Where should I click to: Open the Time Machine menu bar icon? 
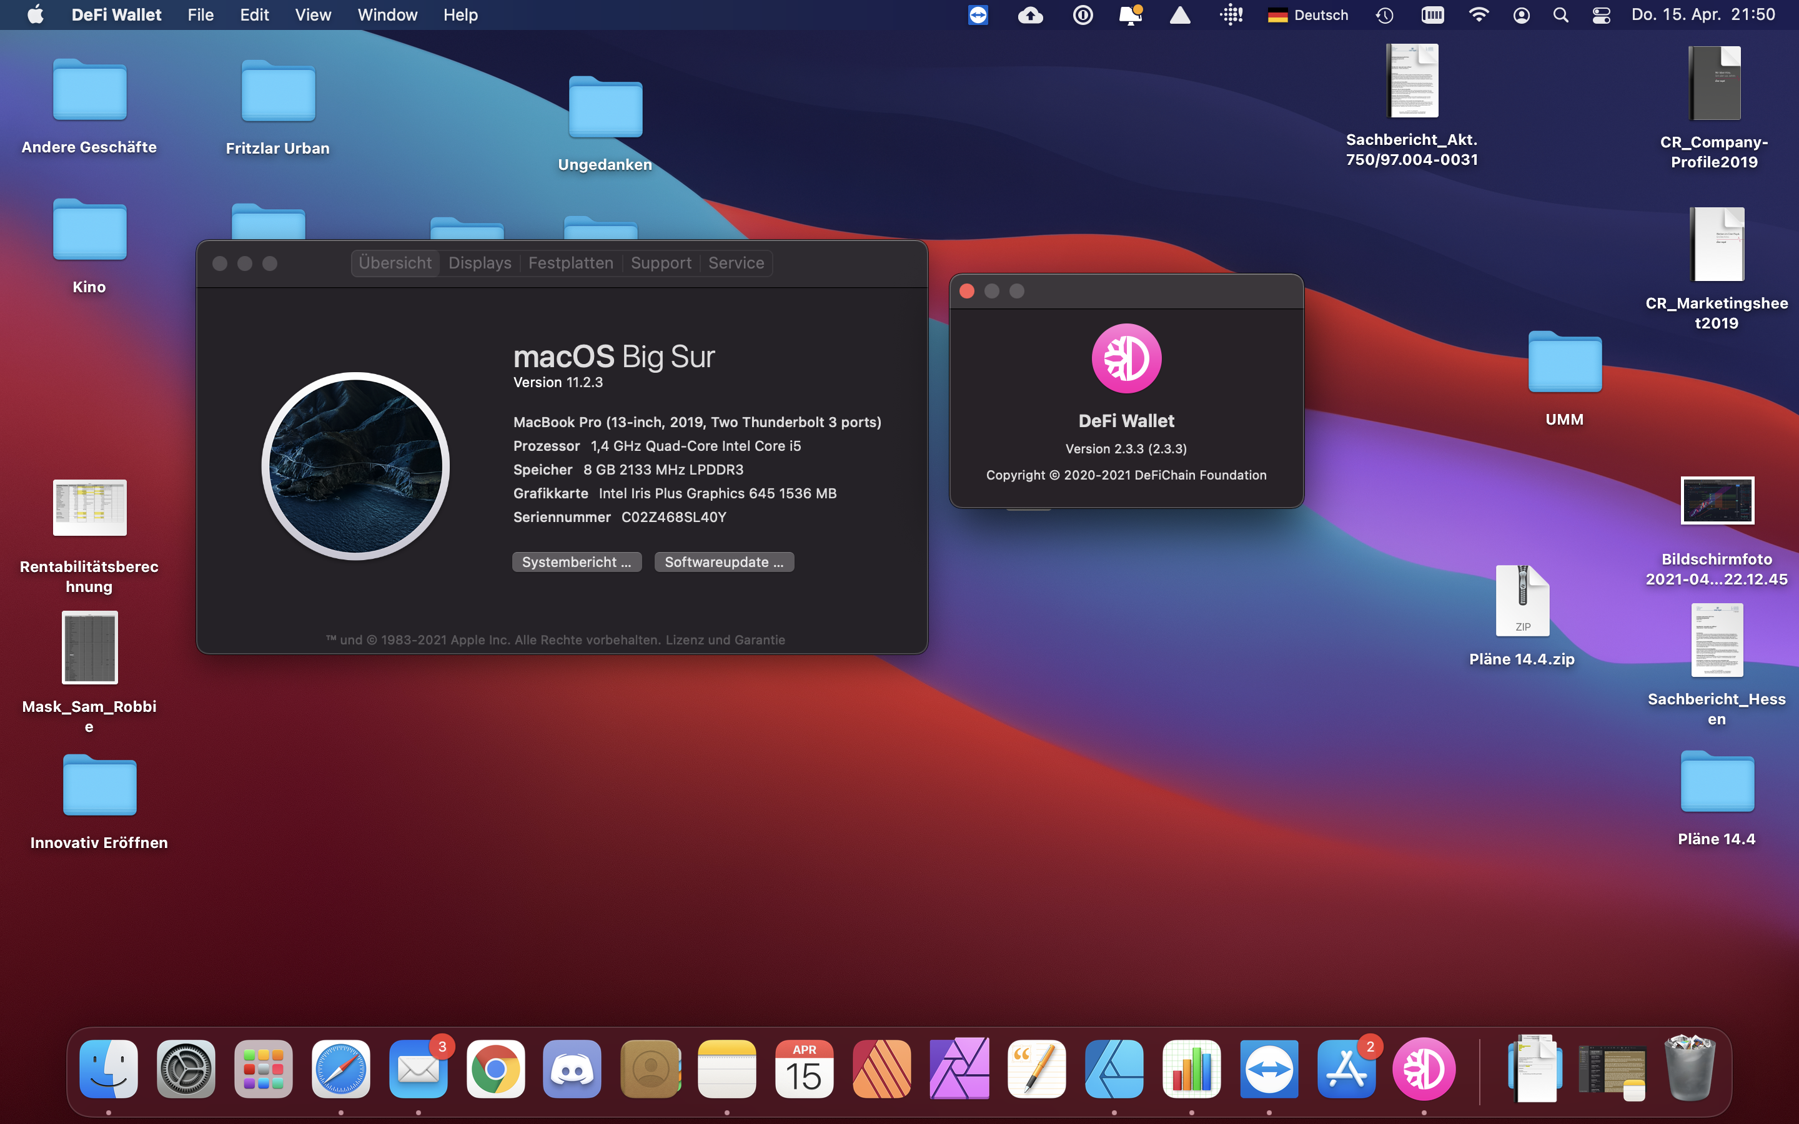[1384, 15]
